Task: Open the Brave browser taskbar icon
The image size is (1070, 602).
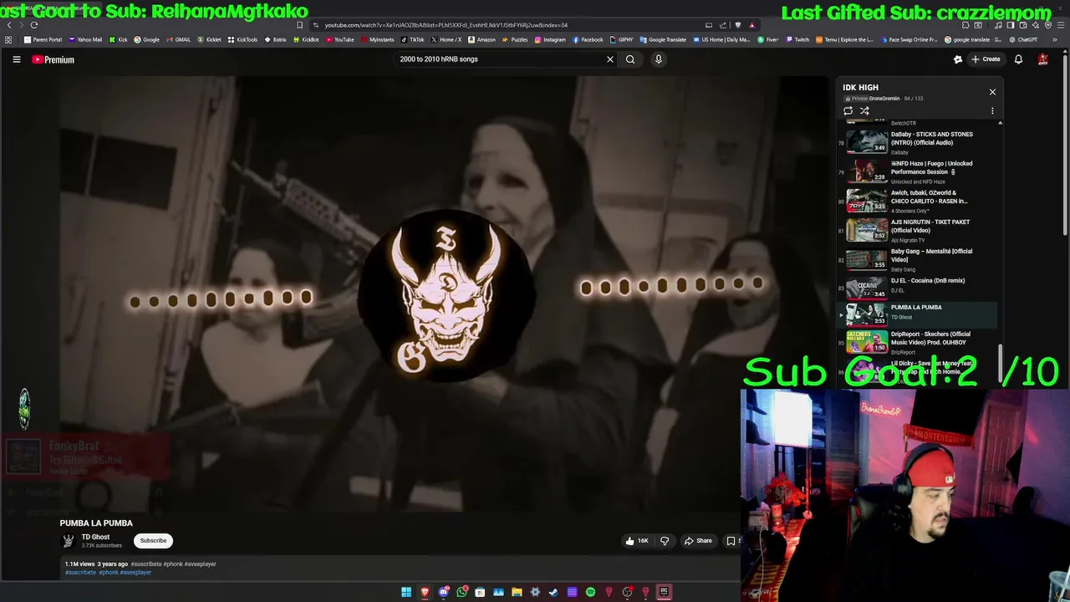Action: pyautogui.click(x=425, y=592)
